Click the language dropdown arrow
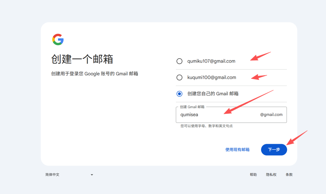 92,174
